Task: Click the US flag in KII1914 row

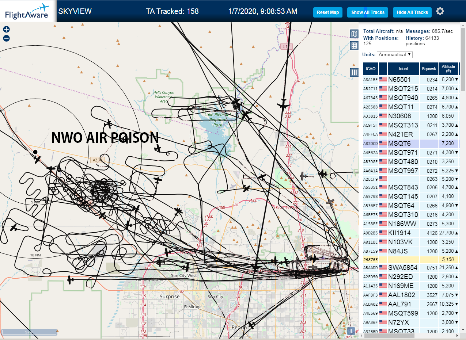Action: click(x=383, y=233)
